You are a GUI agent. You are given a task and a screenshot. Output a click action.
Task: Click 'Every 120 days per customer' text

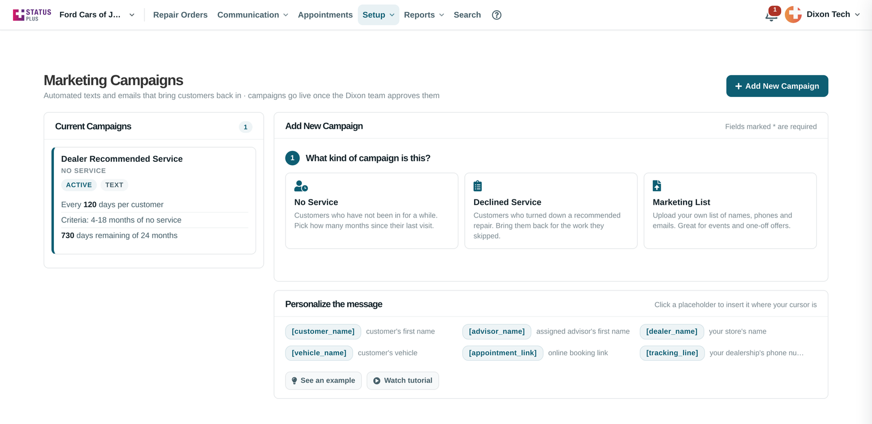coord(112,204)
